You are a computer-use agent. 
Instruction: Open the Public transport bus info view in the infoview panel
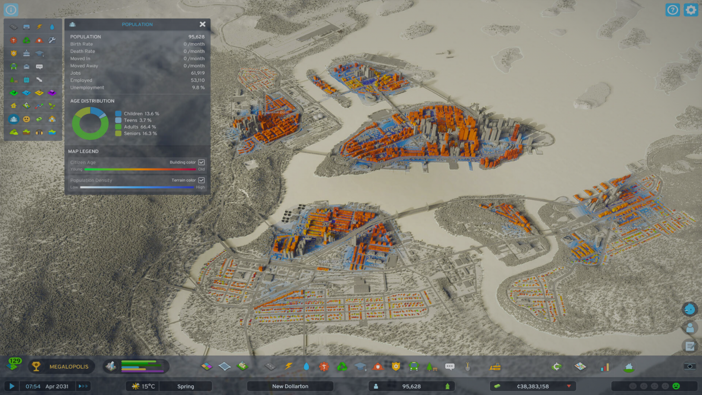tap(14, 66)
